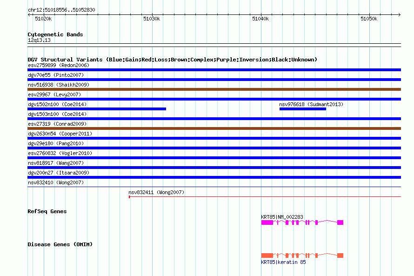Open dgv1502n100 (Coe2014) variant label
414x276 pixels.
[57, 104]
